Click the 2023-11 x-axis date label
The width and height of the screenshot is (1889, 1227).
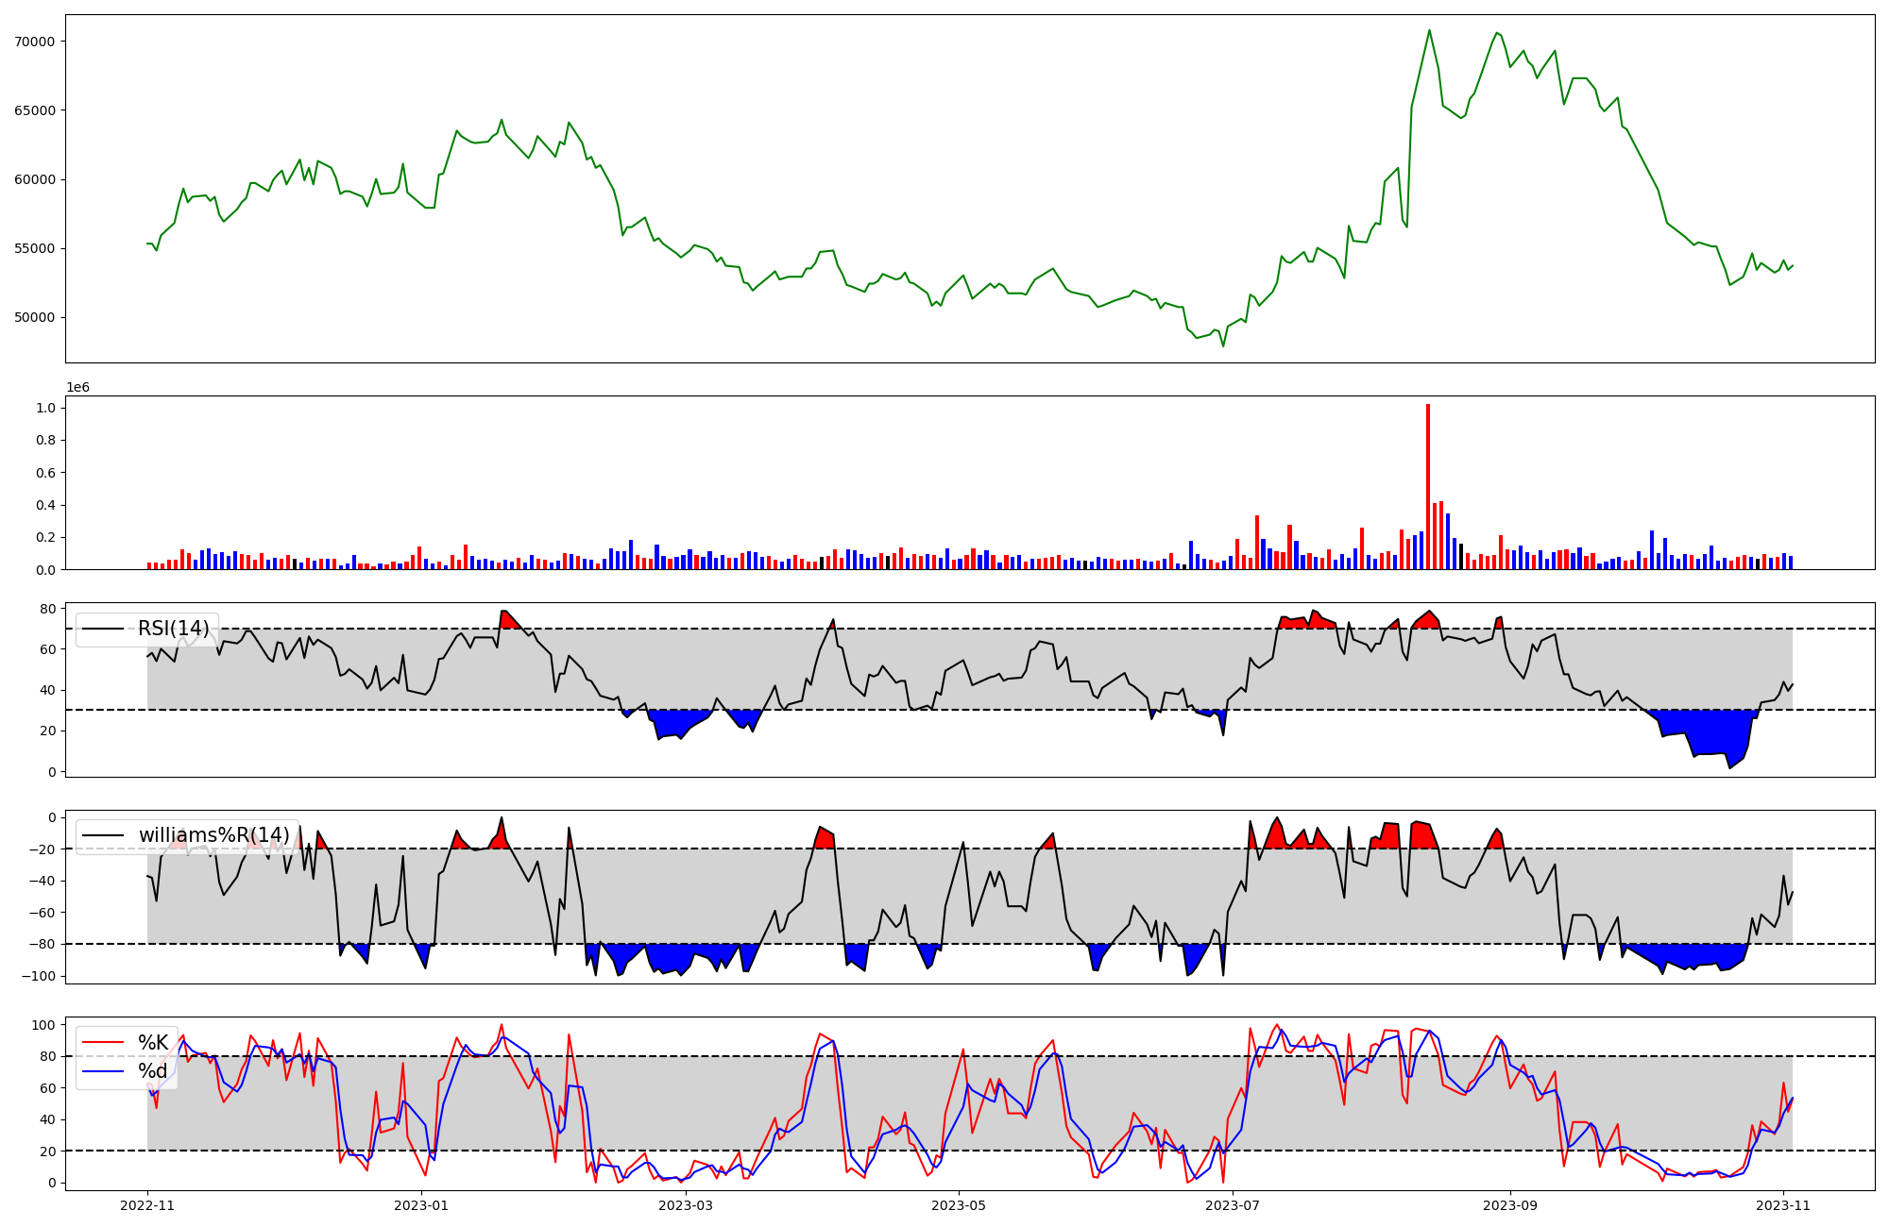click(x=1783, y=1205)
